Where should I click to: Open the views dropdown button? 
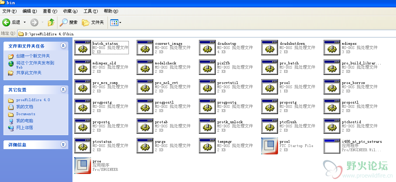[116, 23]
